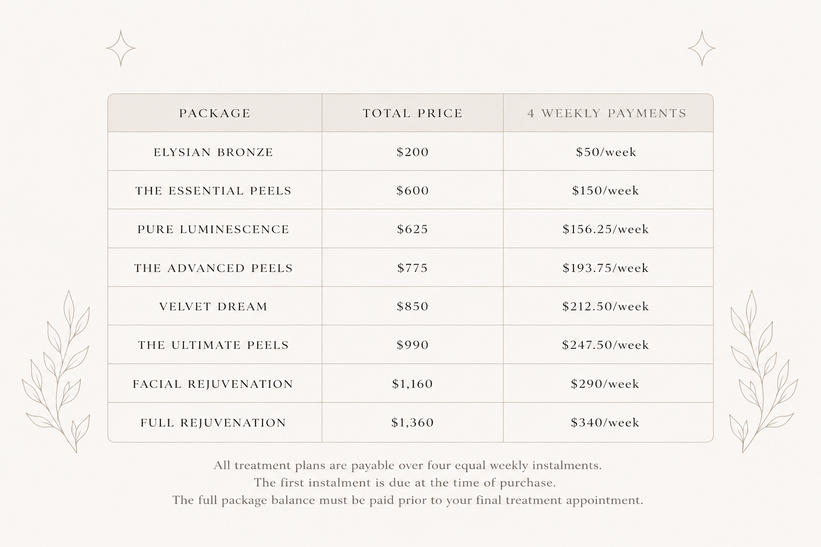
Task: Click THE ULTIMATE PEELS package name
Action: pos(214,345)
